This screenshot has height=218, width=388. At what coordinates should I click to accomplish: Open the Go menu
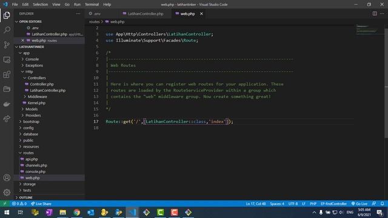click(67, 4)
